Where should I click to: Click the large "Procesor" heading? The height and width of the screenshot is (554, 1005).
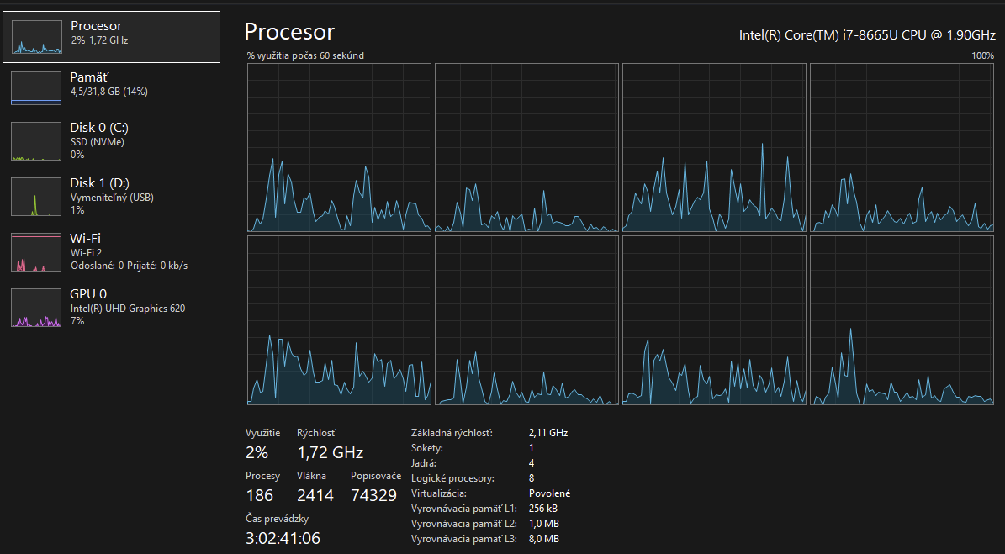[x=289, y=32]
